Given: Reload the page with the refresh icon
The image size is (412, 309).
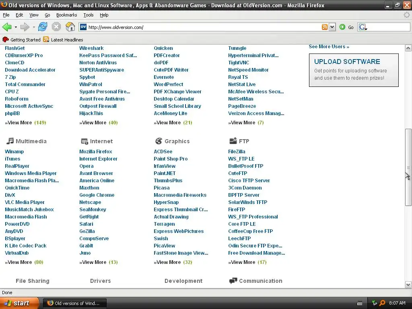Looking at the screenshot, I should (43, 27).
